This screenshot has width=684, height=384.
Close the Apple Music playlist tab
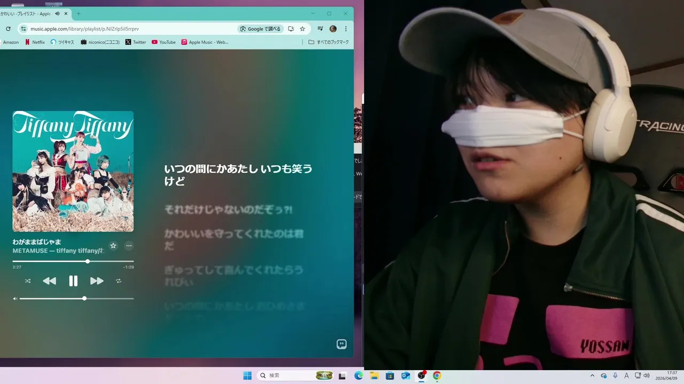(66, 13)
